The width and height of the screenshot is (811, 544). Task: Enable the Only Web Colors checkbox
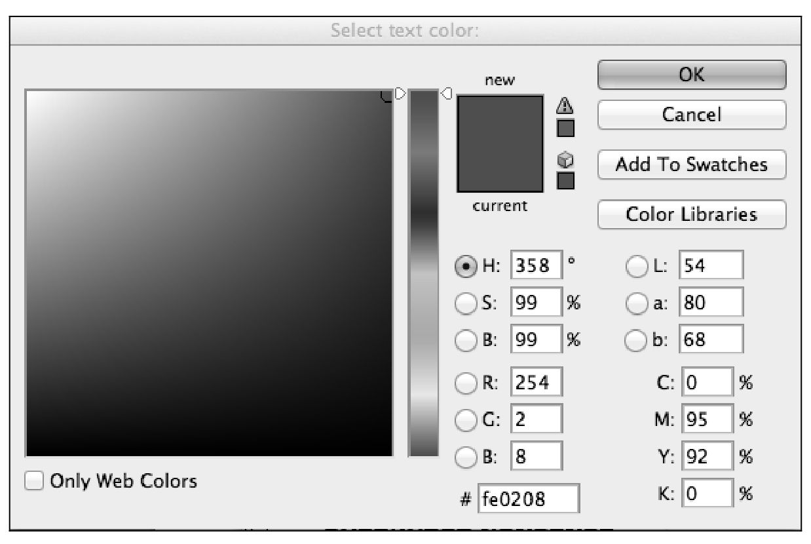[34, 481]
